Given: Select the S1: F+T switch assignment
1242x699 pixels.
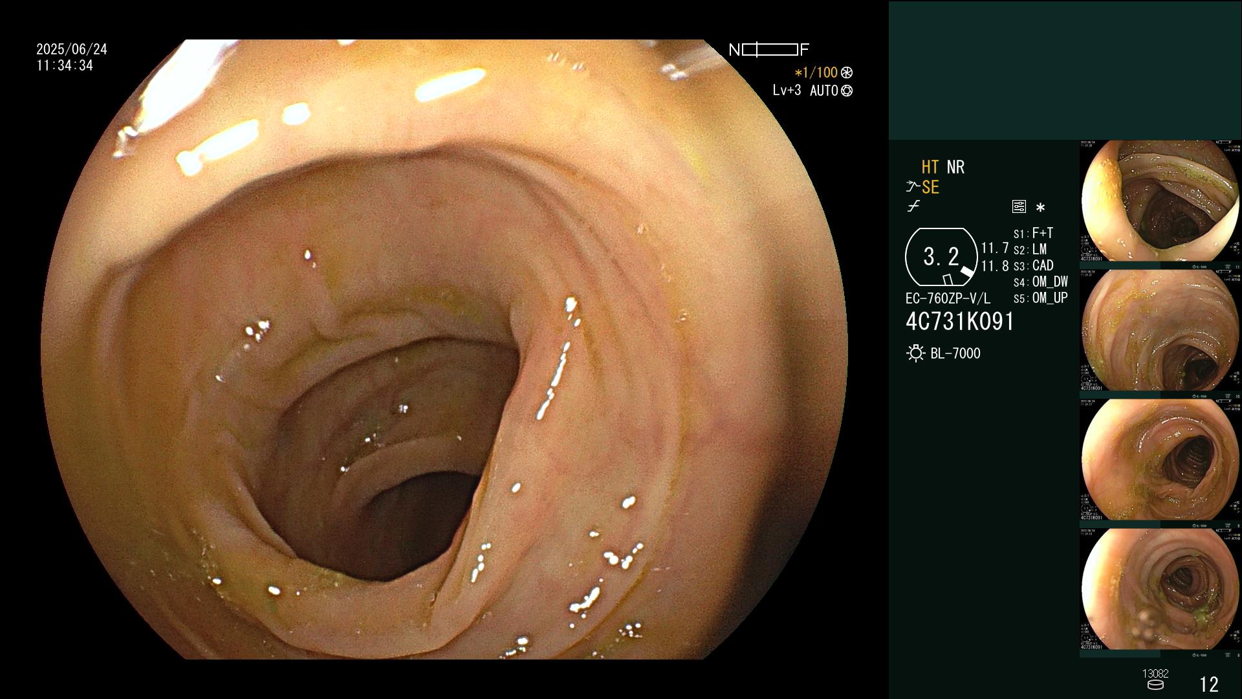Looking at the screenshot, I should click(x=1033, y=233).
